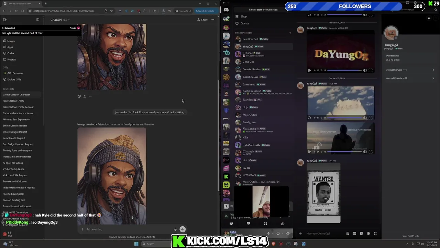Viewport: 440px width, 248px height.
Task: Open Discord User Settings gear
Action: click(x=288, y=234)
